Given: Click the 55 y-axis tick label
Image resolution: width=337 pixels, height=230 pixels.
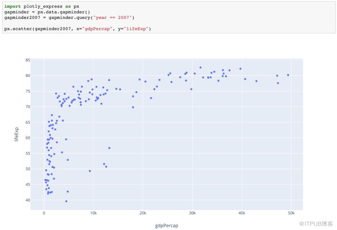Looking at the screenshot, I should click(28, 153).
